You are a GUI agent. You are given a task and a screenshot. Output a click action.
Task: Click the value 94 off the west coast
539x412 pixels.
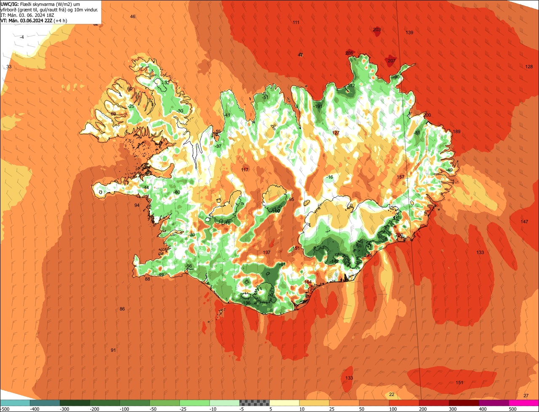137,205
